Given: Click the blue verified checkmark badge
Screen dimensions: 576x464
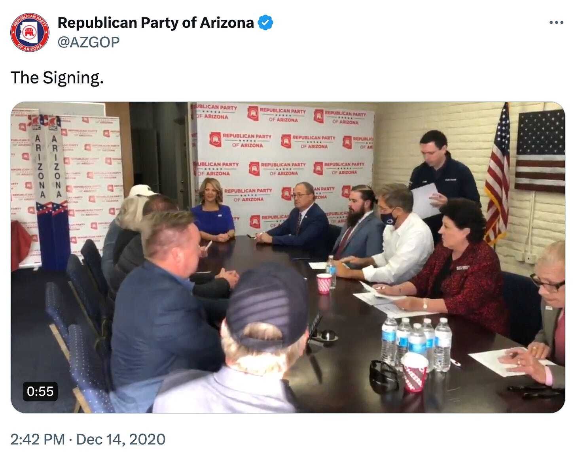Looking at the screenshot, I should [x=265, y=23].
